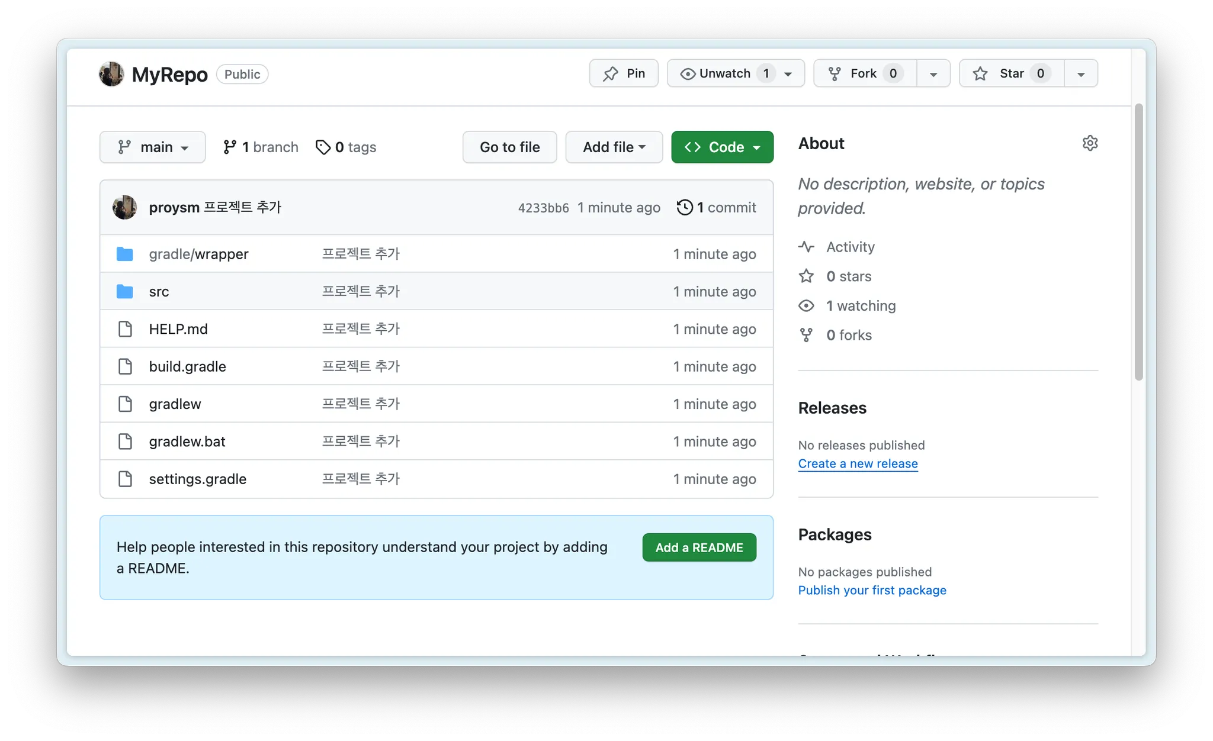Open the build.gradle file
The image size is (1213, 741).
[187, 367]
